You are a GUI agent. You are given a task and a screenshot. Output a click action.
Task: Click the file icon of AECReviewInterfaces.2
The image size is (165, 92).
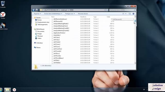coord(52,19)
